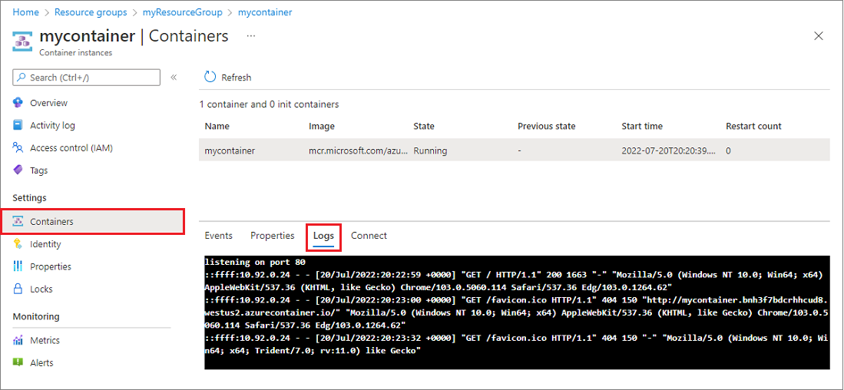Open Overview in sidebar

click(x=49, y=103)
